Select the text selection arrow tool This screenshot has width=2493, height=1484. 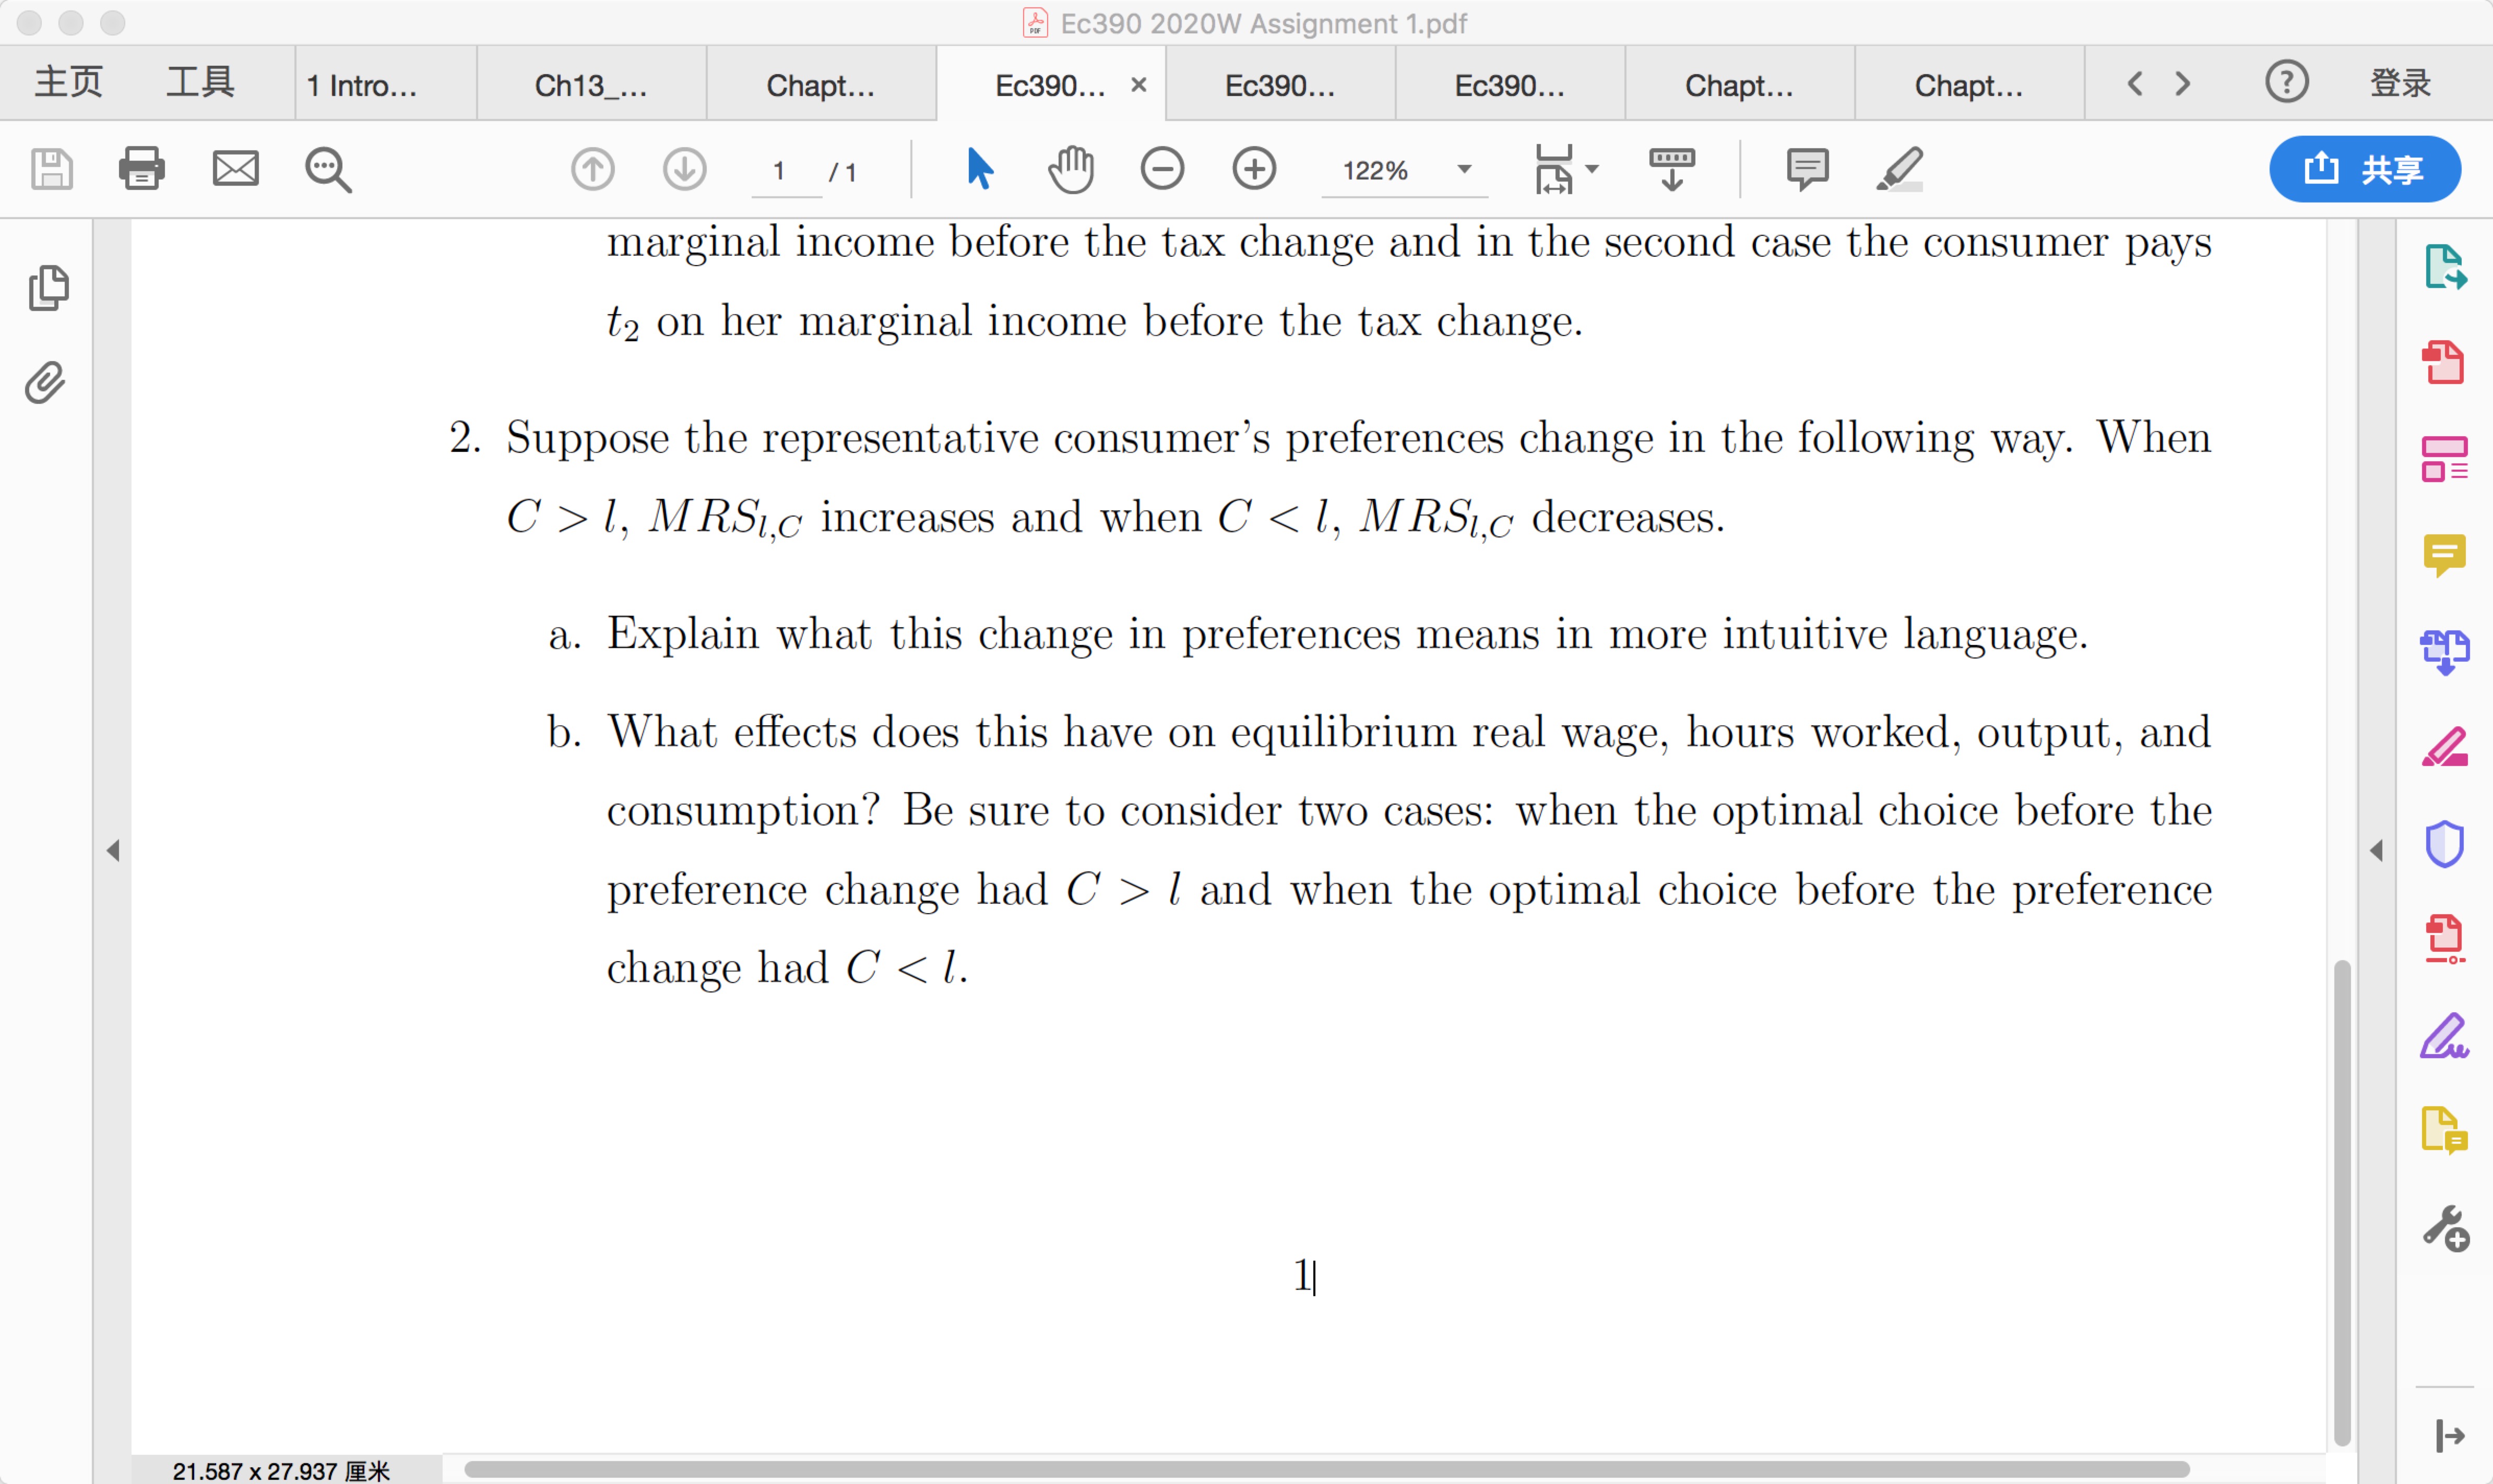pos(979,169)
